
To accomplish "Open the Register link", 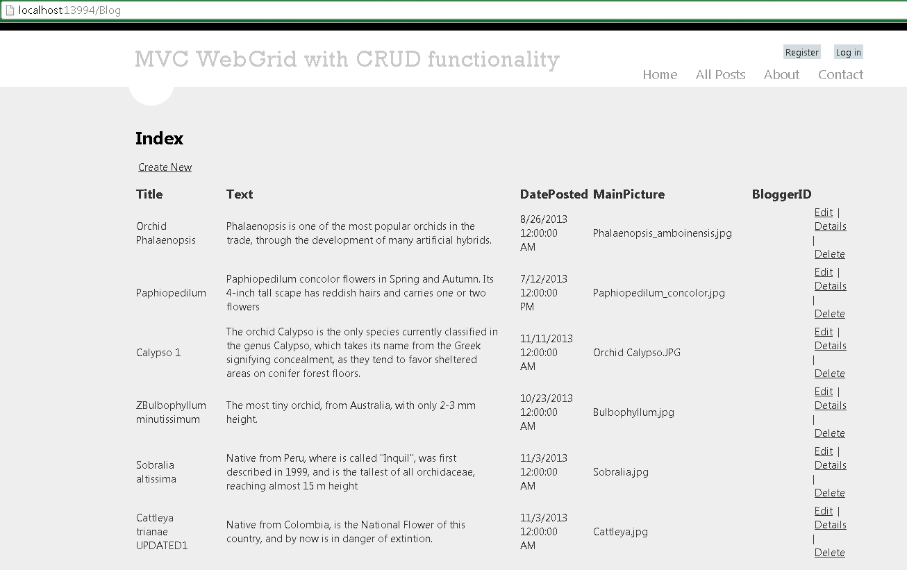I will click(x=802, y=52).
